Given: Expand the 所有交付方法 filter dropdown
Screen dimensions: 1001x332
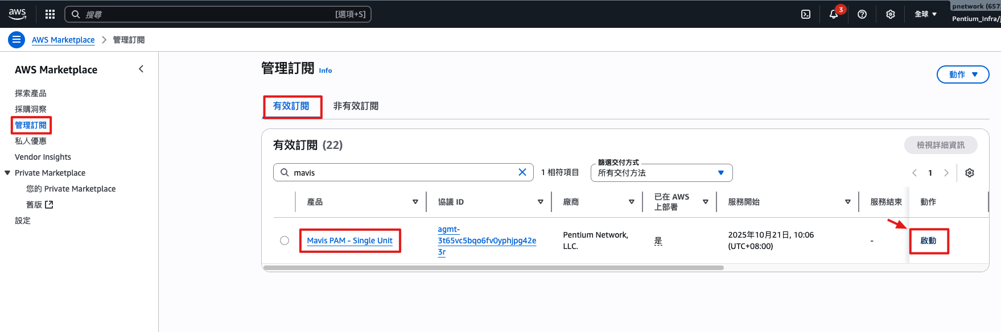Looking at the screenshot, I should coord(661,173).
